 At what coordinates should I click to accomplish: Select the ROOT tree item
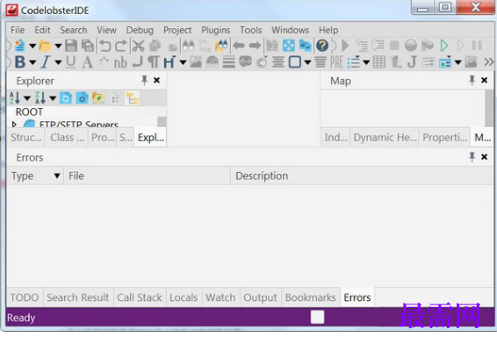coord(29,111)
